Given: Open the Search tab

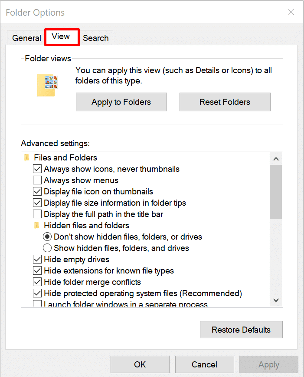Looking at the screenshot, I should click(95, 38).
